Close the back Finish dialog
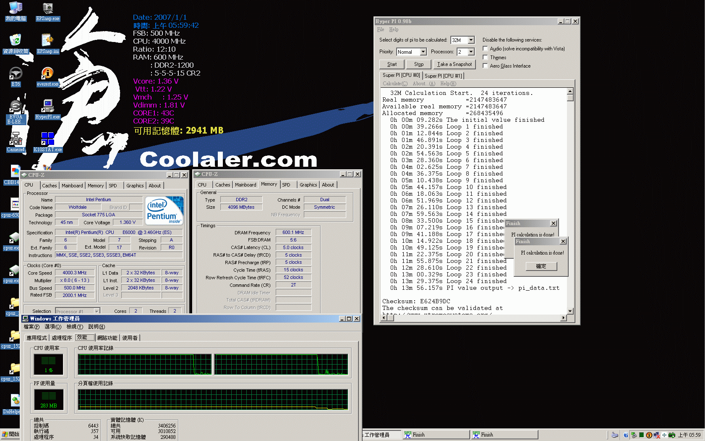705x441 pixels. pyautogui.click(x=554, y=223)
